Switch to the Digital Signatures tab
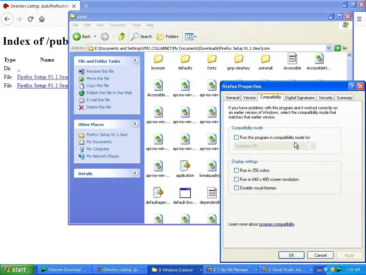 pos(300,98)
